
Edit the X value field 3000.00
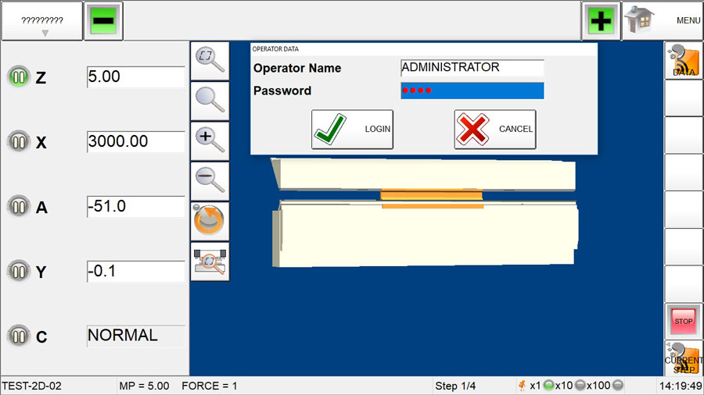point(135,141)
